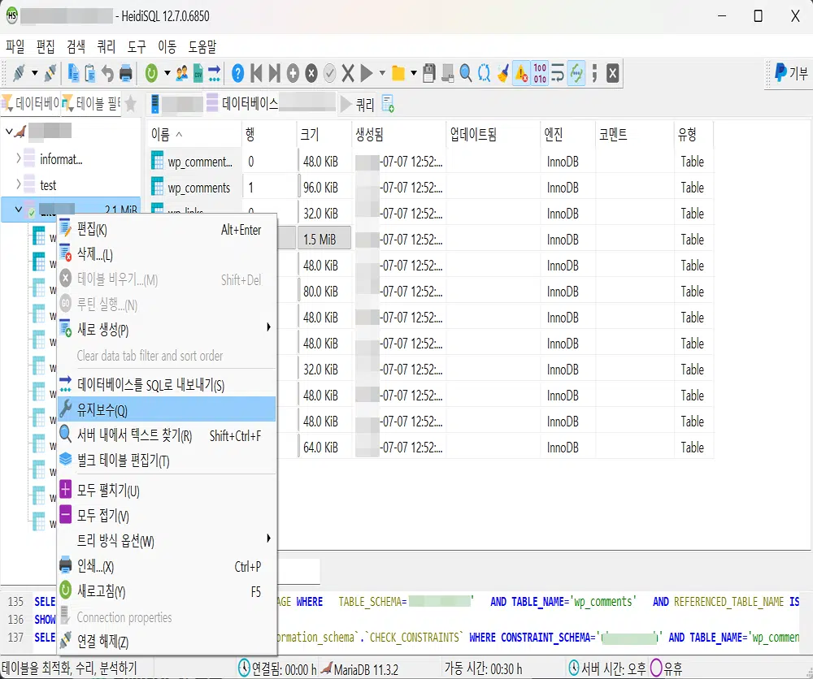The width and height of the screenshot is (813, 679).
Task: Click the refresh icon in the main toolbar
Action: tap(151, 73)
